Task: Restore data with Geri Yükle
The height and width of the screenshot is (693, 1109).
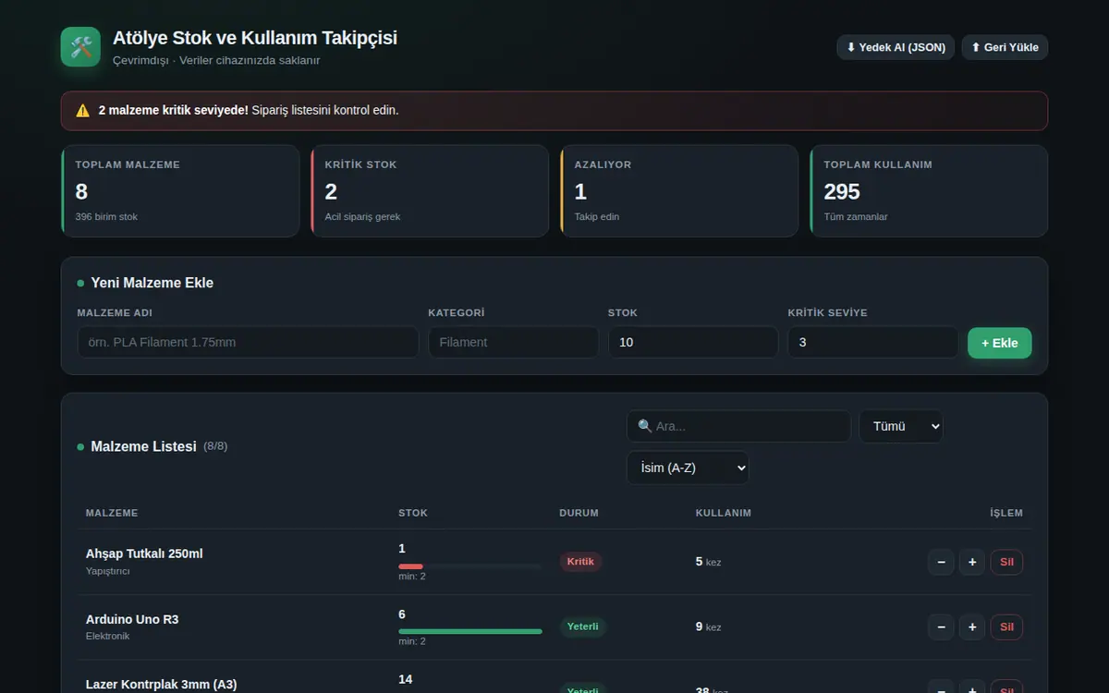Action: coord(1005,47)
